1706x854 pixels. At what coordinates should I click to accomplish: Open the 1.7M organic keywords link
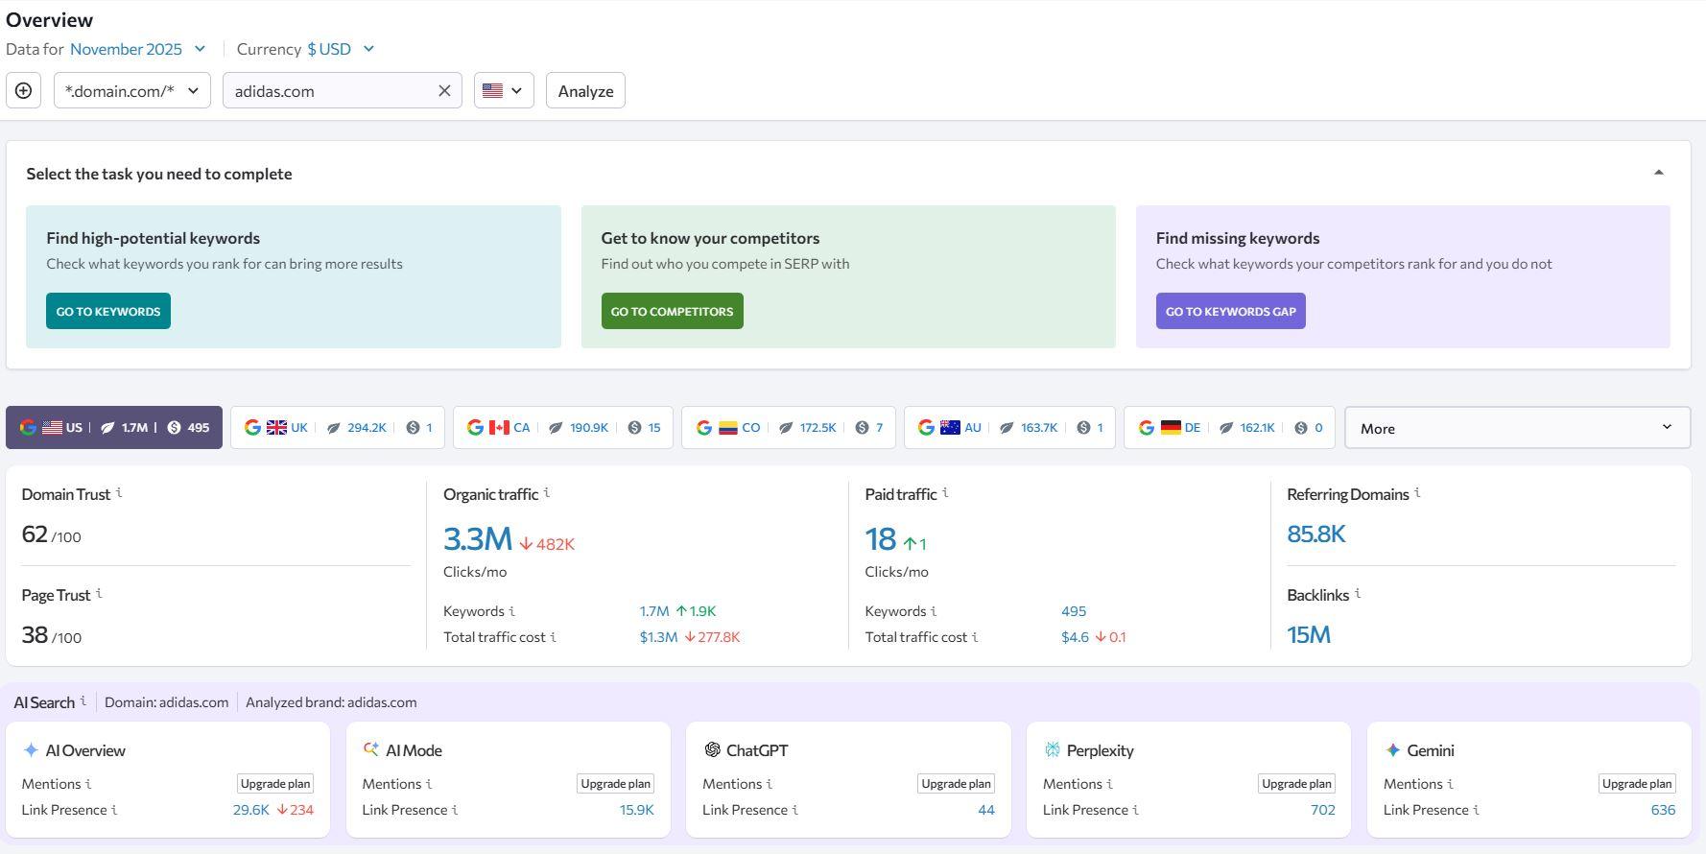coord(654,611)
